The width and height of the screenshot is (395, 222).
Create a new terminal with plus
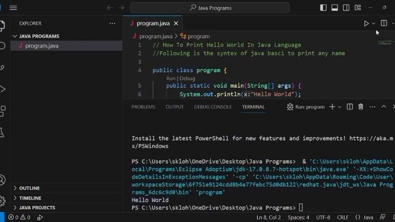[332, 107]
